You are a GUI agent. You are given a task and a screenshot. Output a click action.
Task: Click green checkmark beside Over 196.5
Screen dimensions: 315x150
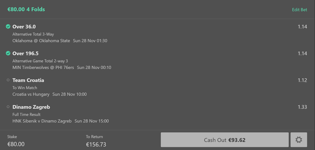[8, 53]
